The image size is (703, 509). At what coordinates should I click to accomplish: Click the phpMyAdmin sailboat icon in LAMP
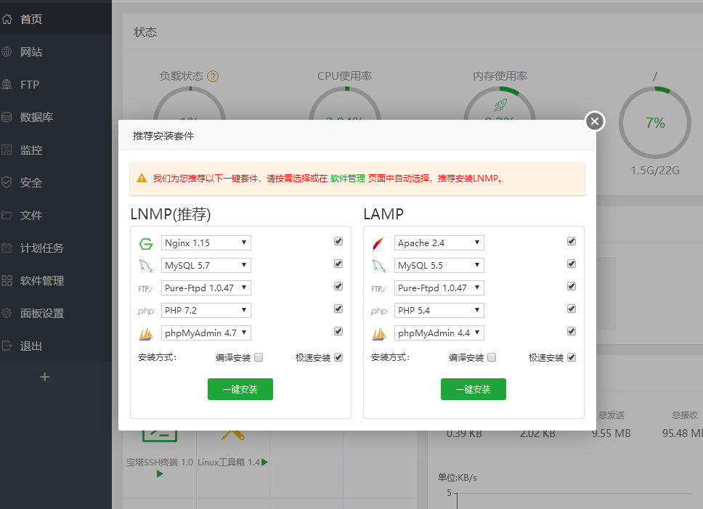pyautogui.click(x=379, y=334)
